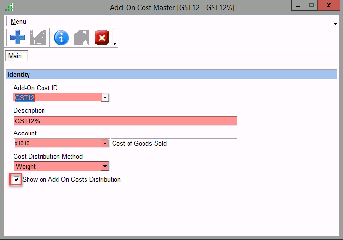This screenshot has height=240, width=343.
Task: Select the Account code field X1010
Action: pos(57,144)
